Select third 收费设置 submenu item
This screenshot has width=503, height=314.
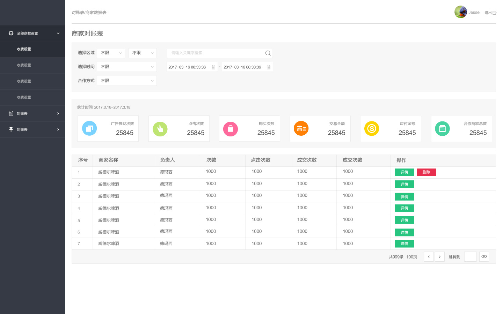coord(32,81)
